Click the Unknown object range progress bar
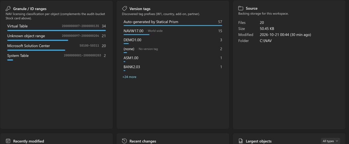Viewport: 349px width, 144px height. tap(38, 40)
